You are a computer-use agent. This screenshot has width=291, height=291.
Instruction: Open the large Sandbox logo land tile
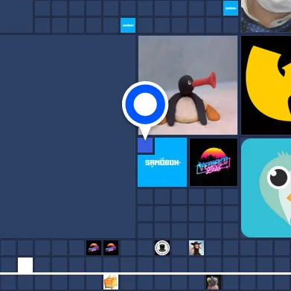[x=162, y=162]
